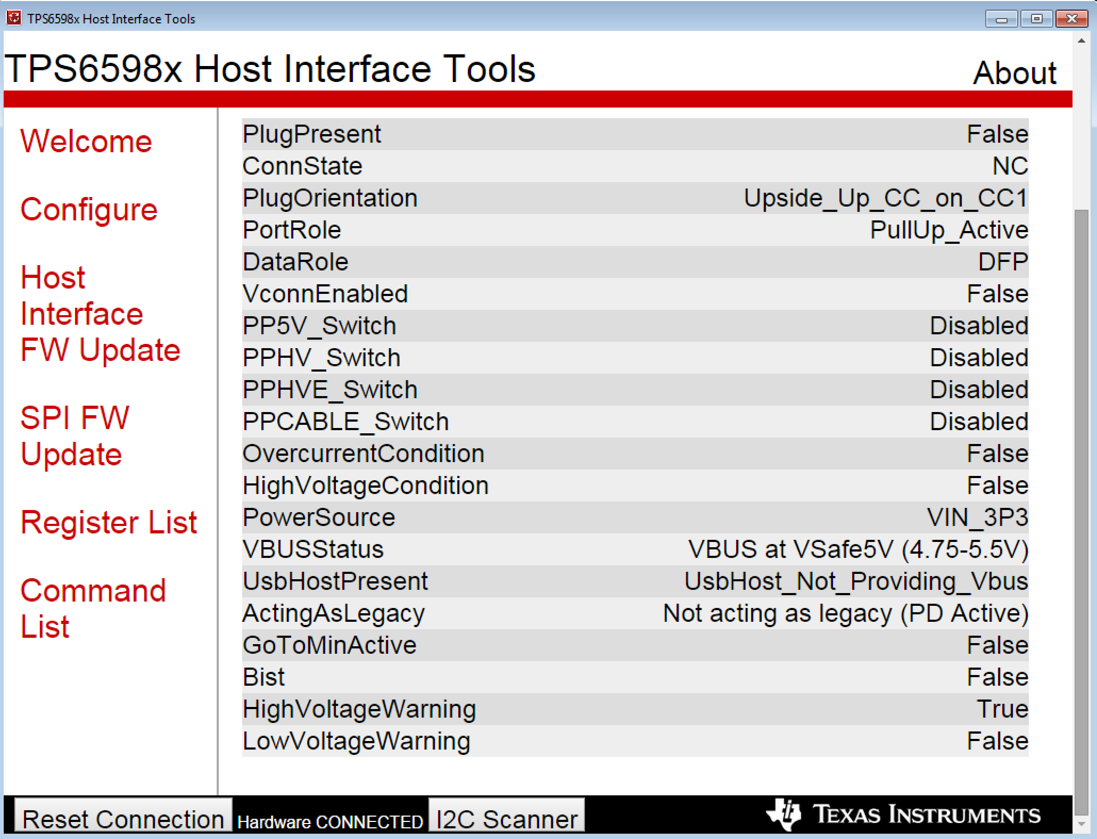Open the Command List page
This screenshot has height=839, width=1097.
pyautogui.click(x=93, y=608)
